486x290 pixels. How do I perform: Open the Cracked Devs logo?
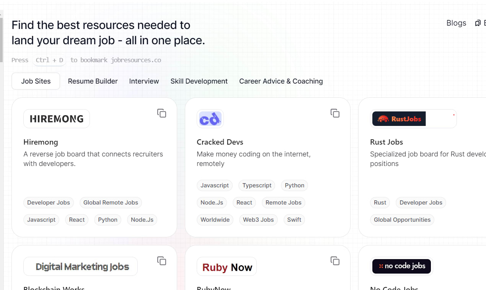[210, 119]
